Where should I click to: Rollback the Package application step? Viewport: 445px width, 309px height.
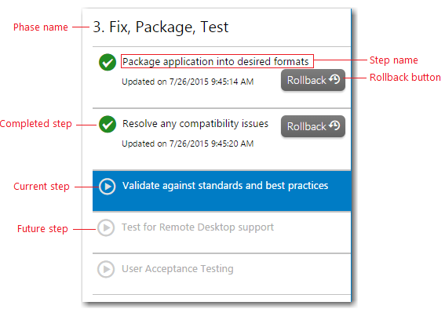pyautogui.click(x=313, y=80)
